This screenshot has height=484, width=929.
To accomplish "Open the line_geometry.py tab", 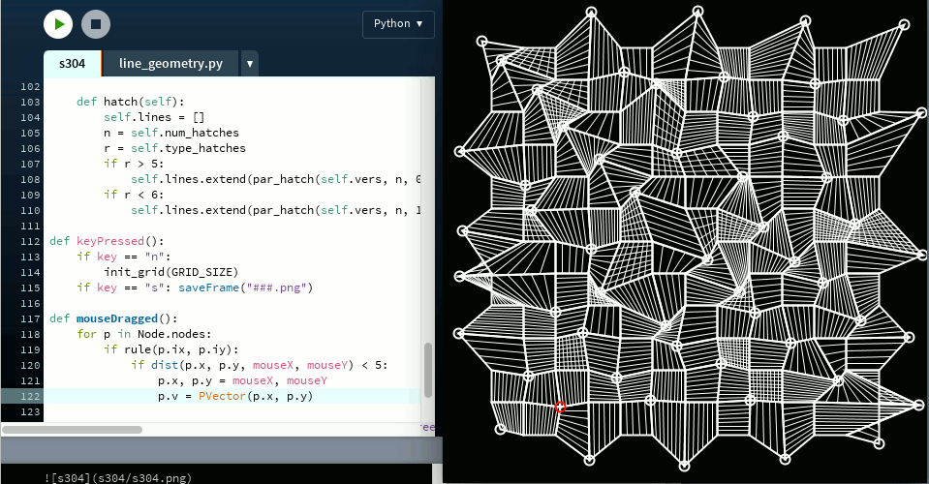I will click(170, 64).
